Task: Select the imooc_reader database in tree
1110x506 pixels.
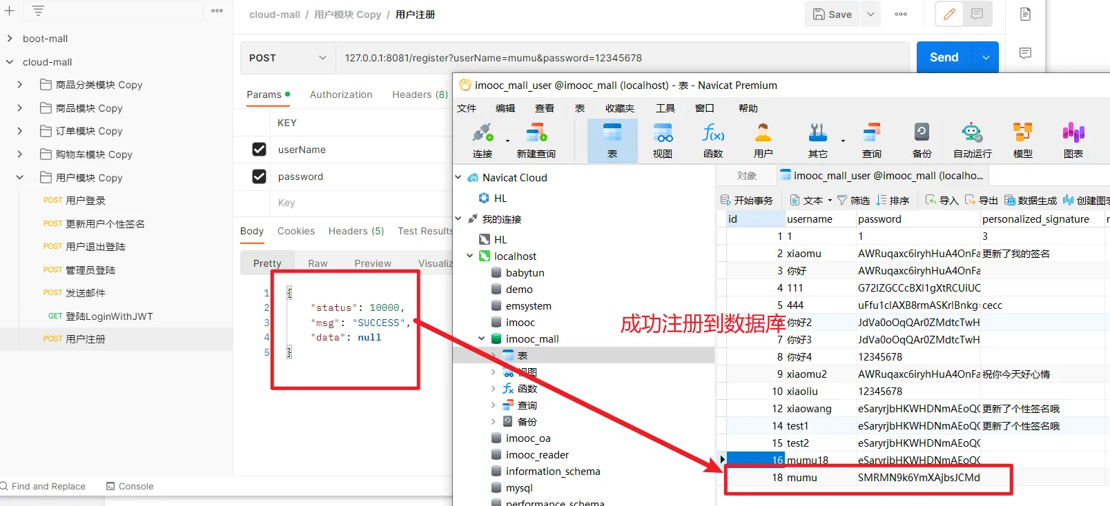Action: [x=537, y=455]
